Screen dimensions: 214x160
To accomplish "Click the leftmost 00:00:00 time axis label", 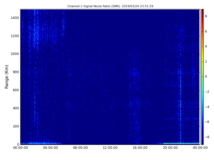I will point(21,148).
